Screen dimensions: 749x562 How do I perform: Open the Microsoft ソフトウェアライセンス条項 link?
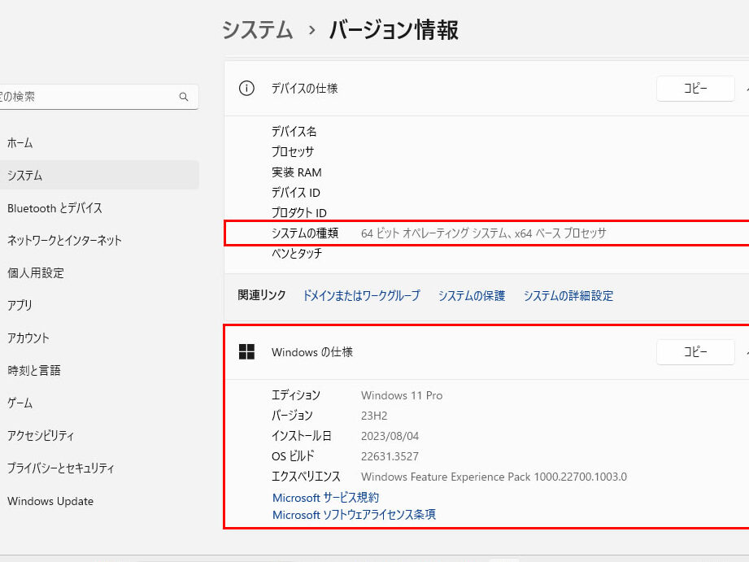(x=354, y=515)
